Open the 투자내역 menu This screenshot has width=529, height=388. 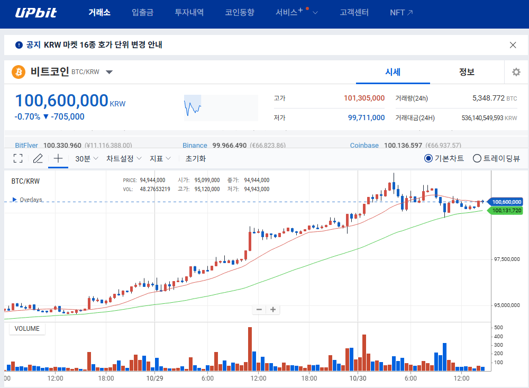coord(189,13)
